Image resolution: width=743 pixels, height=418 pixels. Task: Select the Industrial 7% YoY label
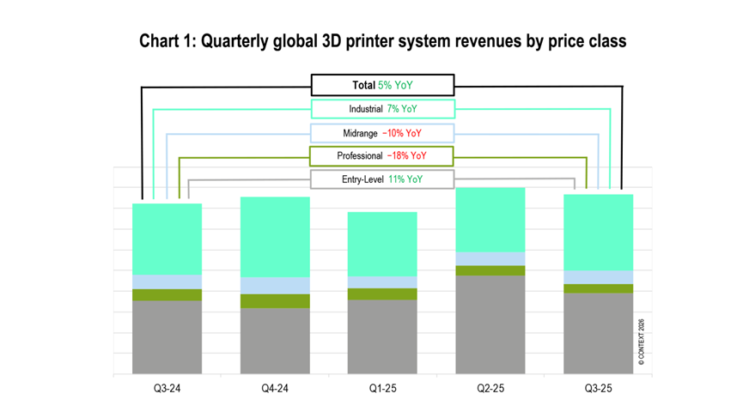point(382,109)
